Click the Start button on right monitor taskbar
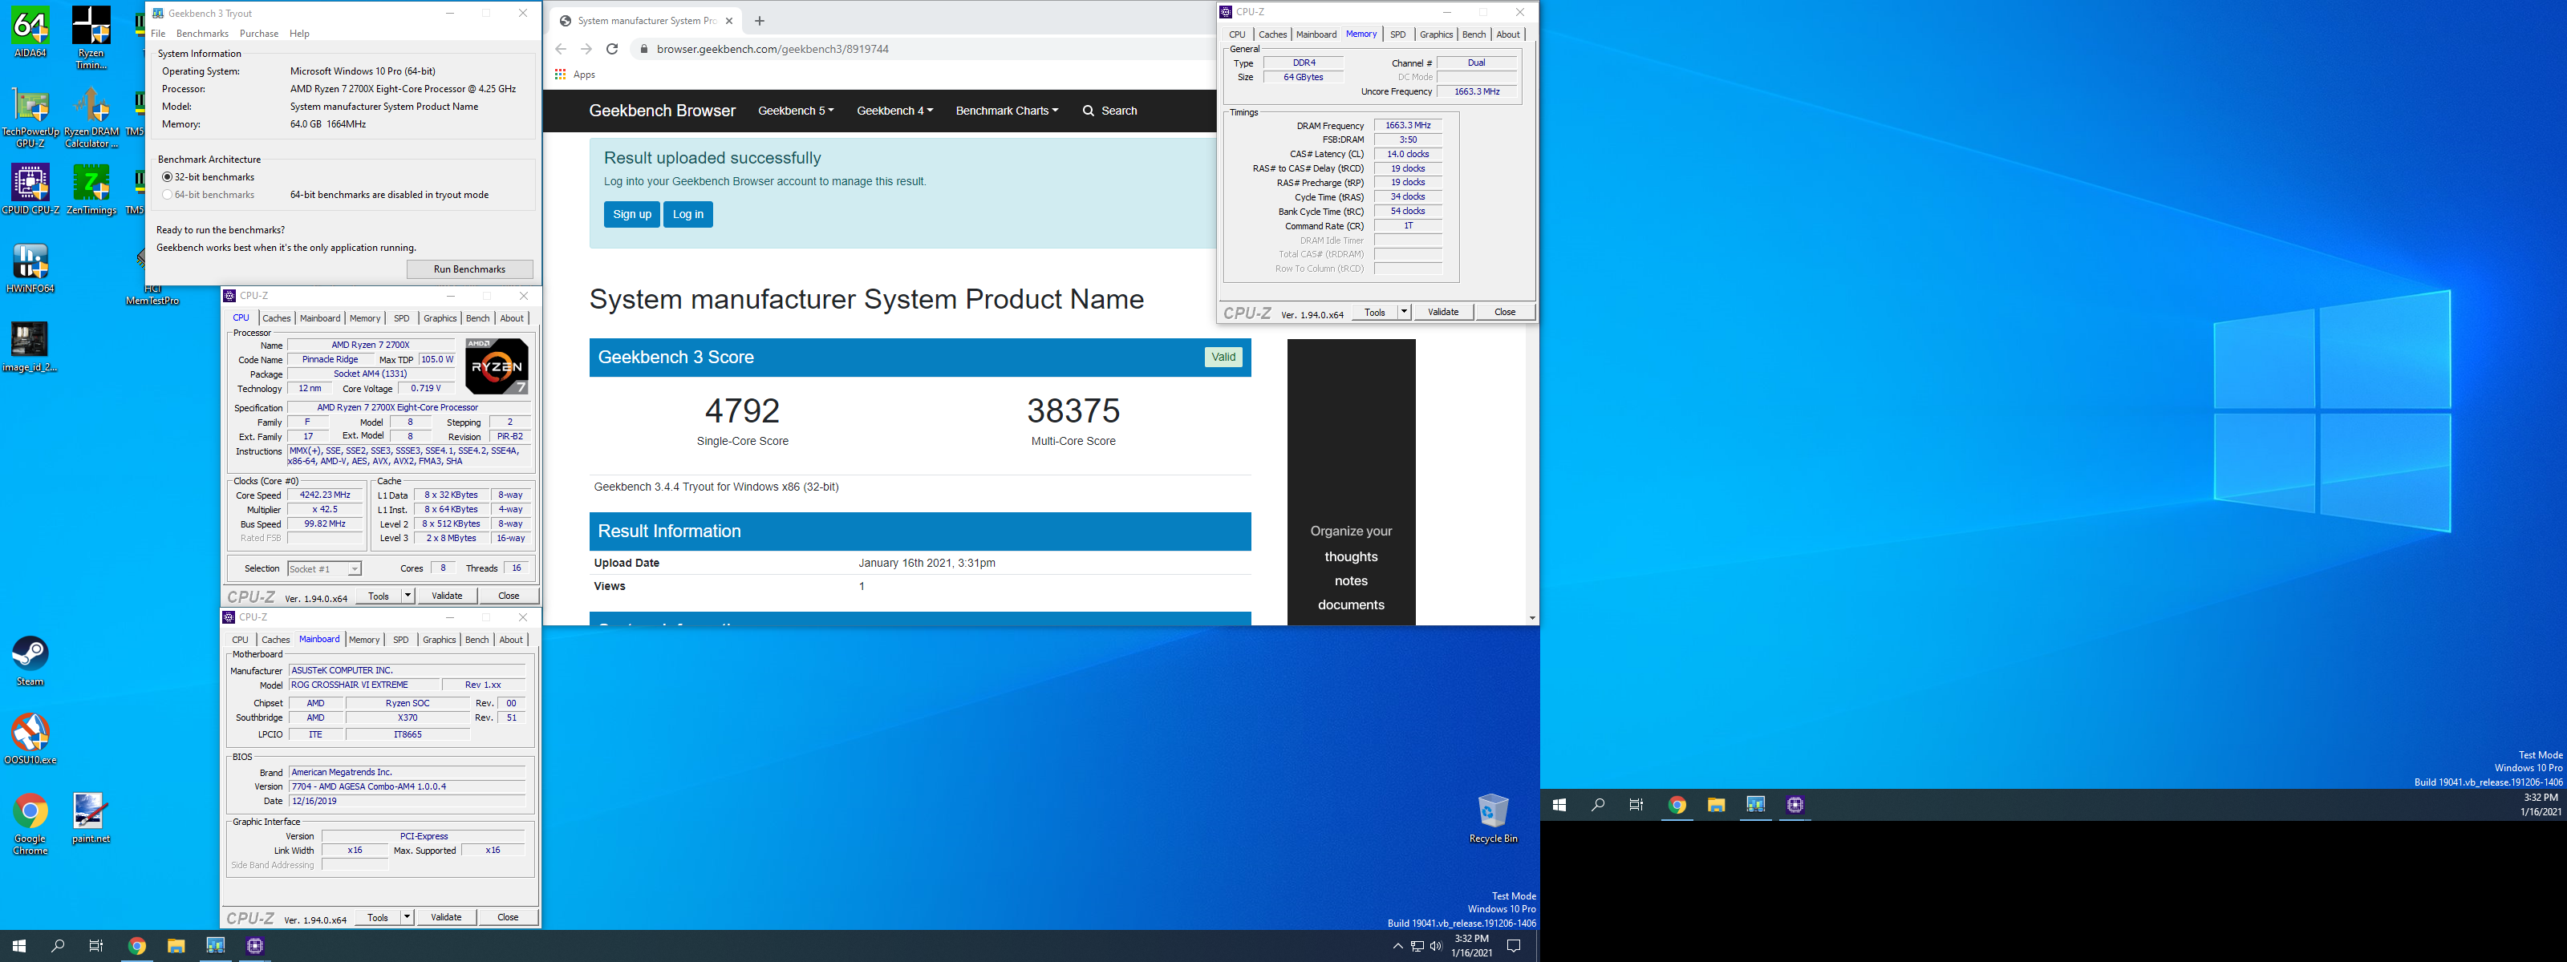Image resolution: width=2567 pixels, height=962 pixels. [x=1559, y=805]
